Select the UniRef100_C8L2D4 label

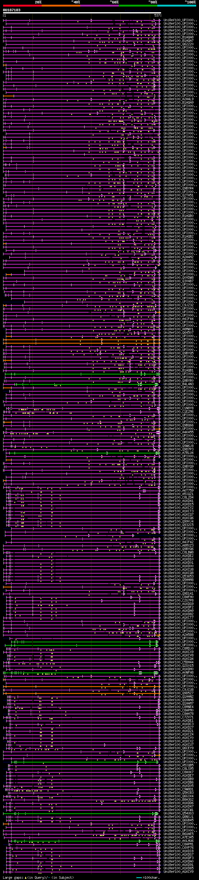(178, 497)
